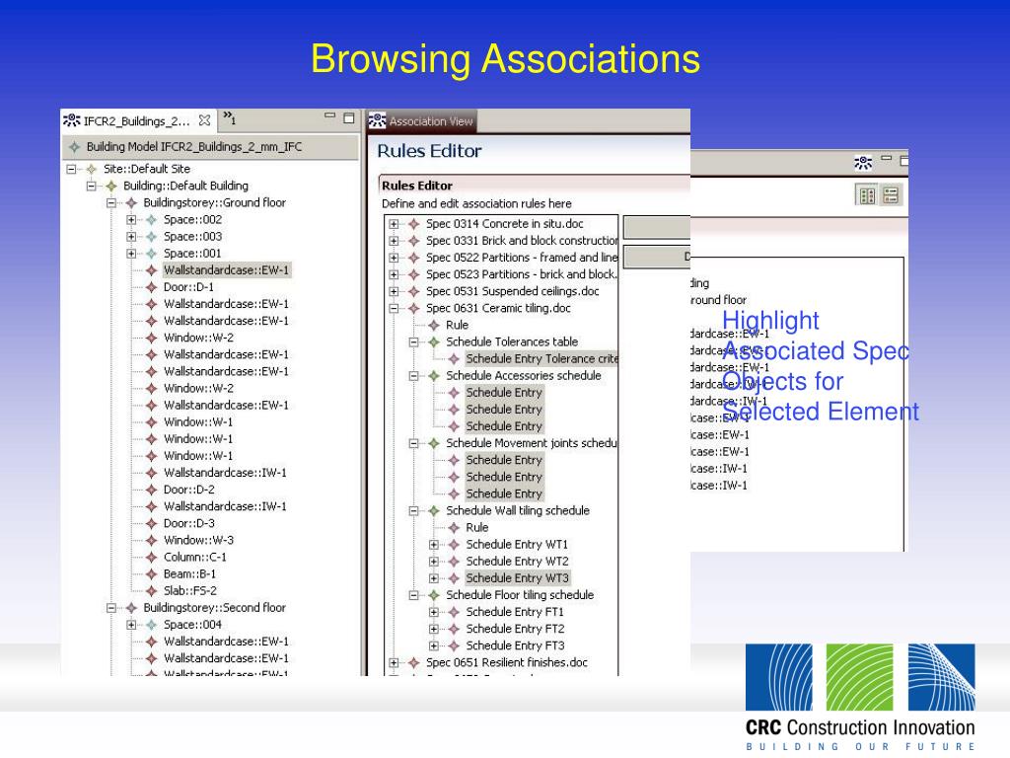Select Window::W-3 element
The image size is (1010, 758).
(x=198, y=540)
